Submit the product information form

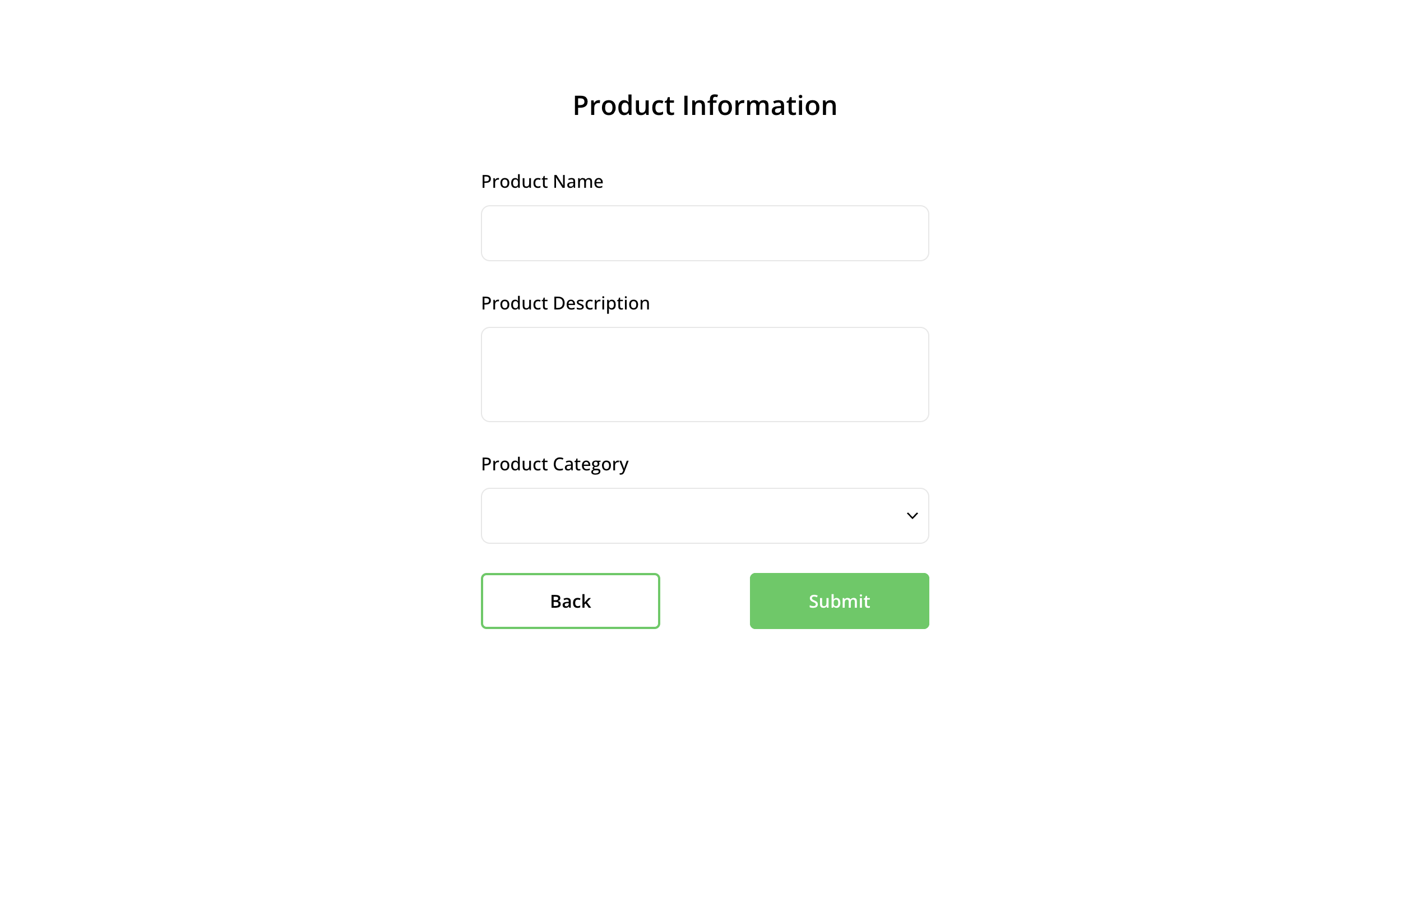pos(838,600)
